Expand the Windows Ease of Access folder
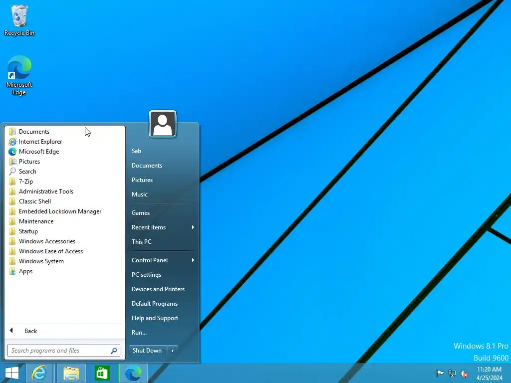The height and width of the screenshot is (383, 511). [x=64, y=251]
